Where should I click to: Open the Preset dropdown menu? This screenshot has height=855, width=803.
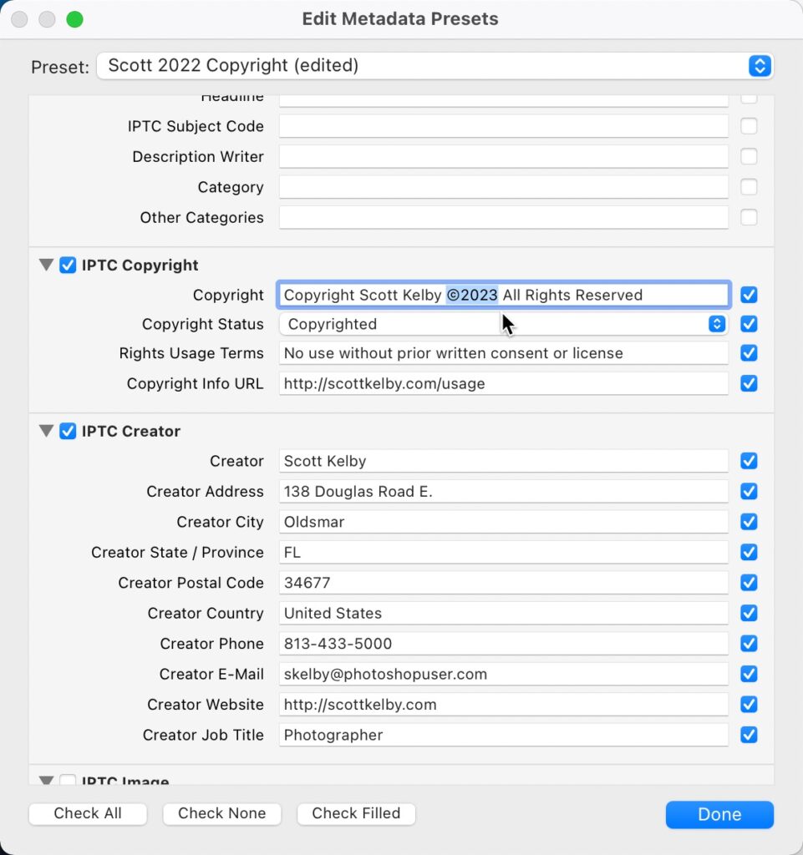coord(435,66)
